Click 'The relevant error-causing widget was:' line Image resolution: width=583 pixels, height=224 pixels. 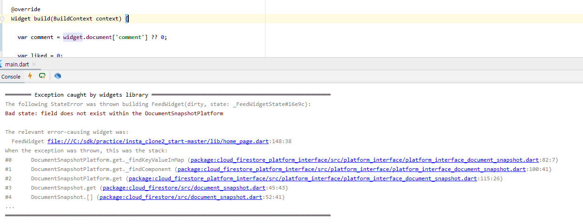(67, 132)
